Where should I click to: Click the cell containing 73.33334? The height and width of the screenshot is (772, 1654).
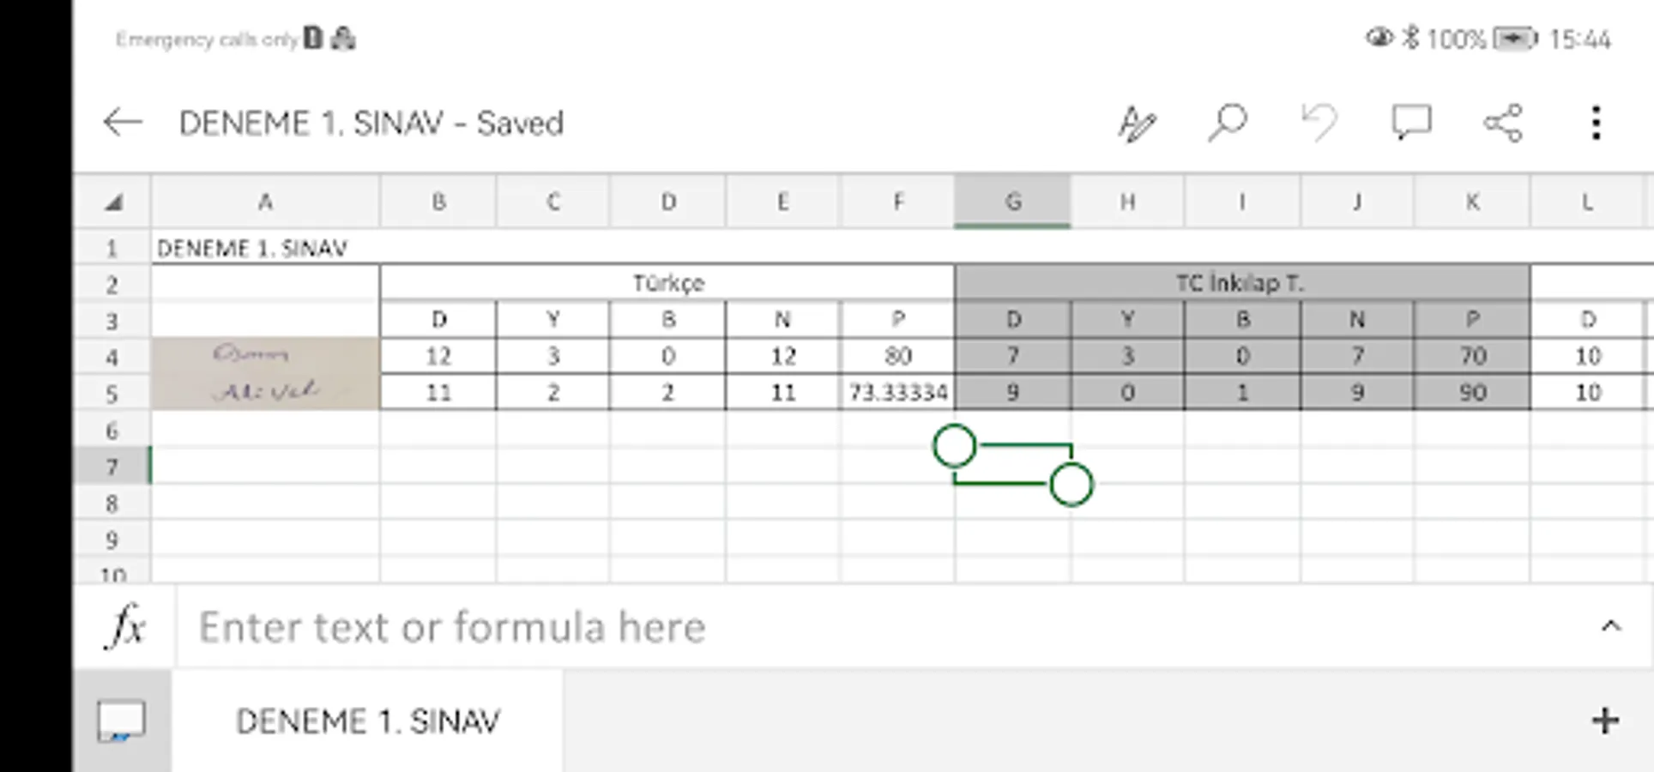(897, 393)
